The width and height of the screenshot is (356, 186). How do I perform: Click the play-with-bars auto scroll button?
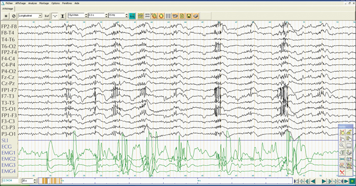click(x=346, y=181)
